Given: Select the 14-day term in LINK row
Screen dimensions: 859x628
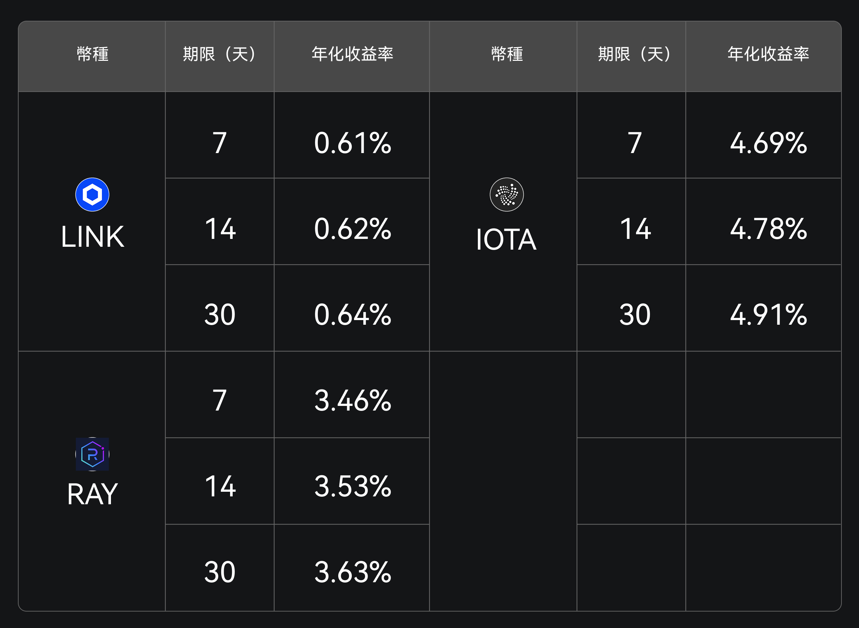Looking at the screenshot, I should 220,229.
